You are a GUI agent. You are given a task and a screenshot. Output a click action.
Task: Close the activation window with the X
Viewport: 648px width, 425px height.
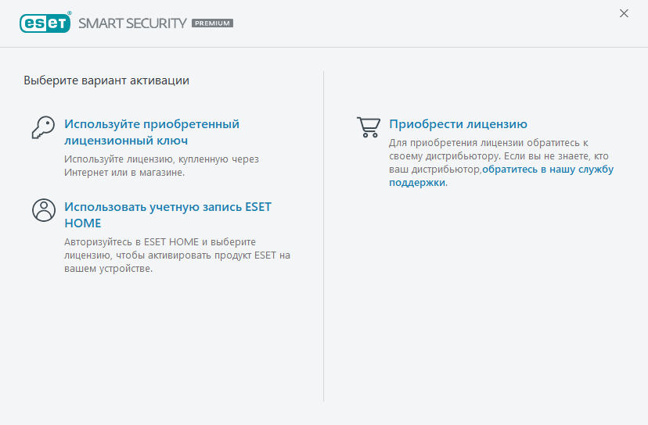point(624,13)
